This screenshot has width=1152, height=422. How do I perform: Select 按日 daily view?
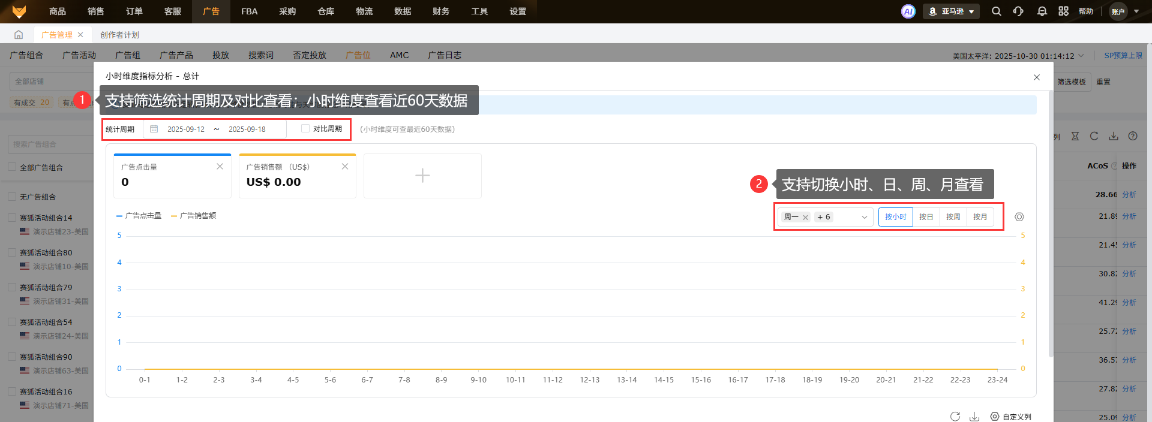(x=926, y=217)
